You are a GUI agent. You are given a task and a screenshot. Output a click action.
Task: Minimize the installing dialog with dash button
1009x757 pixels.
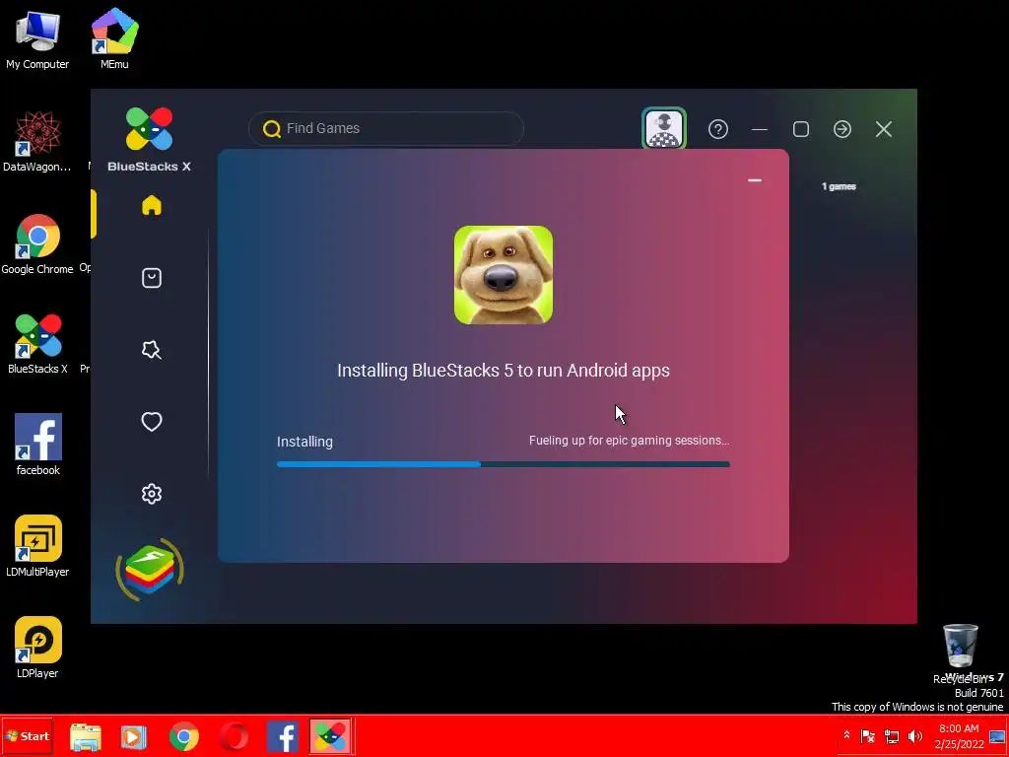tap(755, 180)
